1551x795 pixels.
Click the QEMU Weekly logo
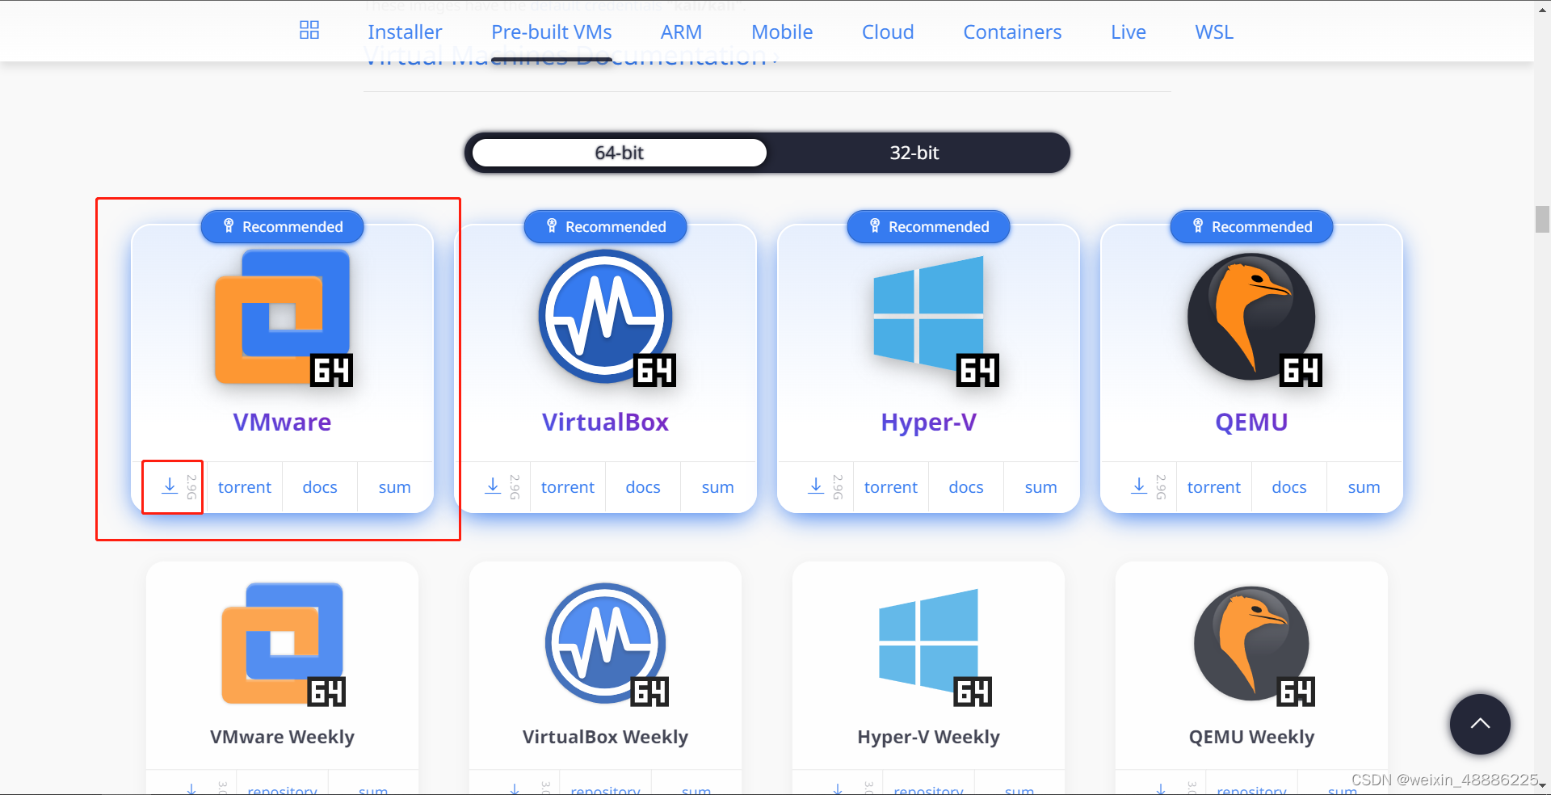point(1254,646)
